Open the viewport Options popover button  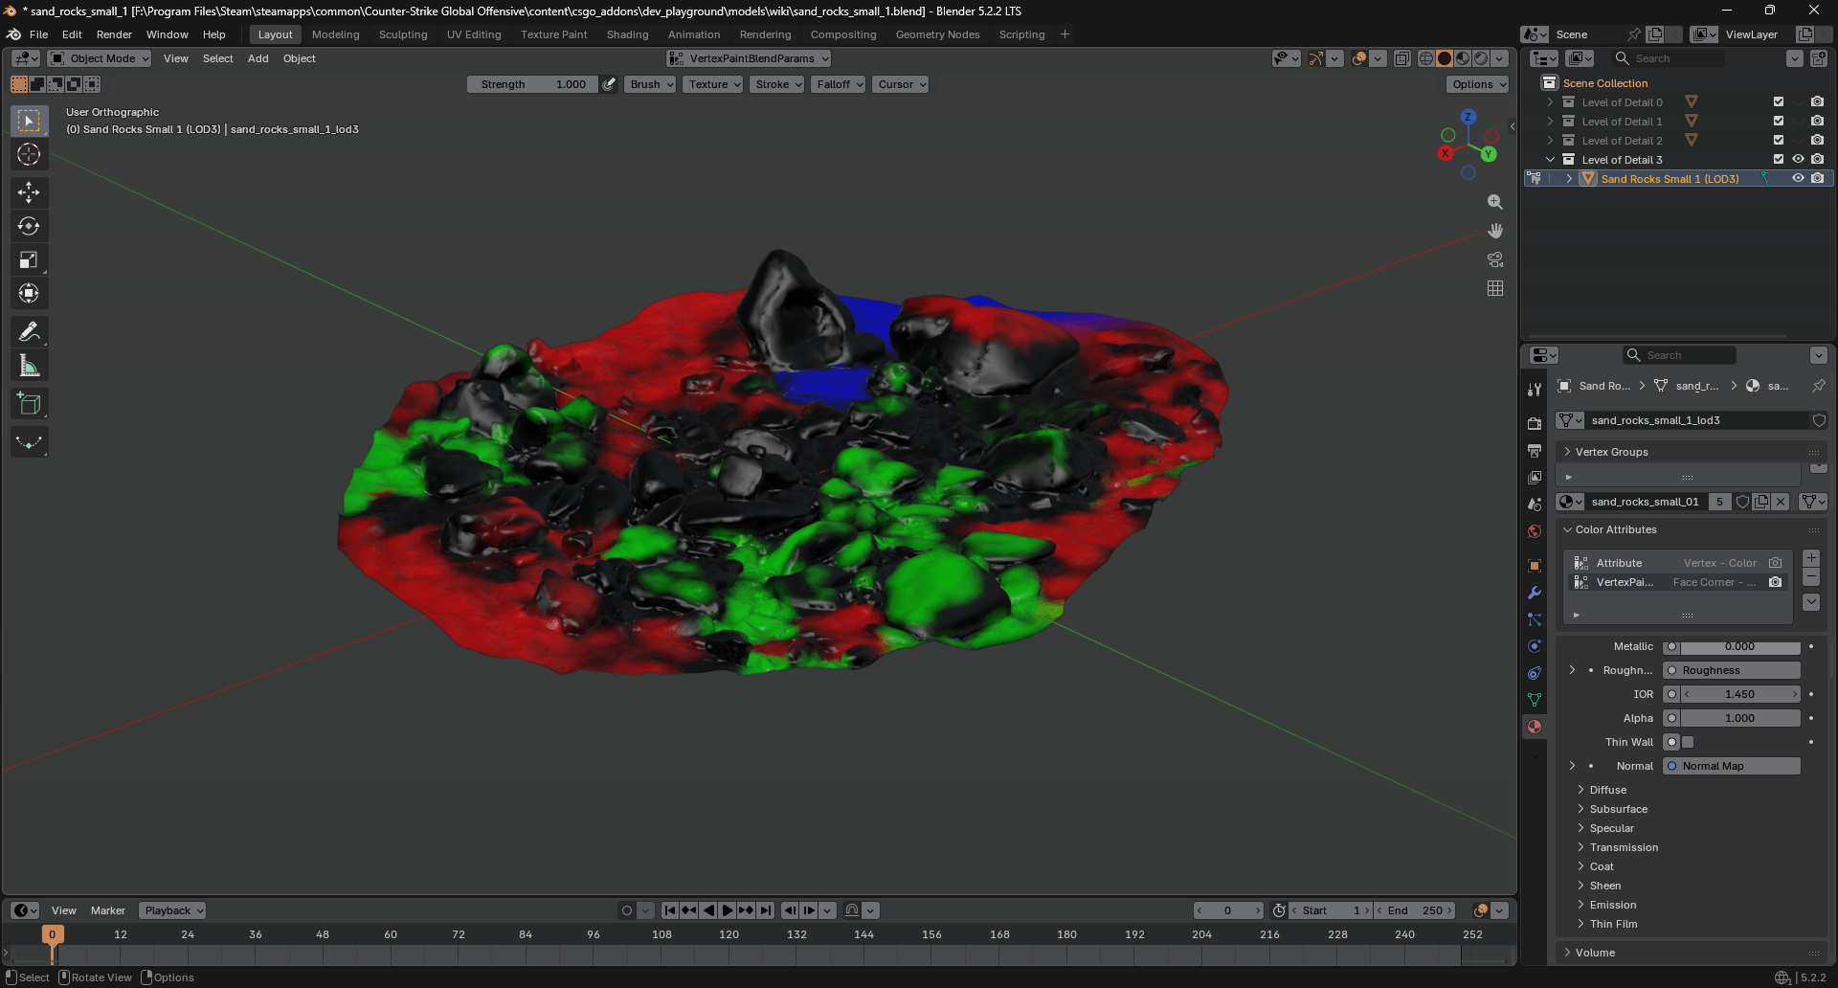[x=1478, y=84]
